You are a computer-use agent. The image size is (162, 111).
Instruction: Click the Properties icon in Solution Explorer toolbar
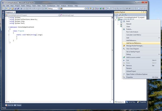[x=116, y=15]
